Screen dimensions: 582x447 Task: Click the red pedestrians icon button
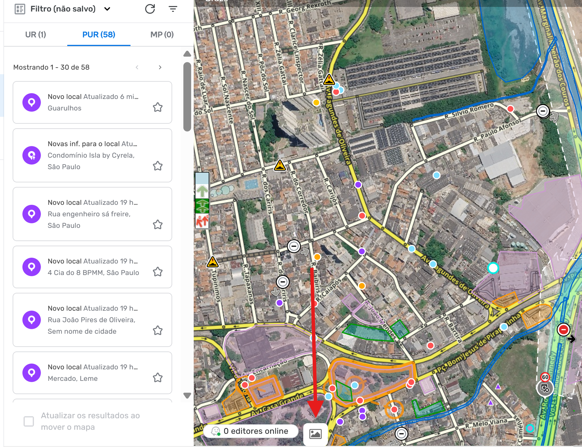(202, 221)
